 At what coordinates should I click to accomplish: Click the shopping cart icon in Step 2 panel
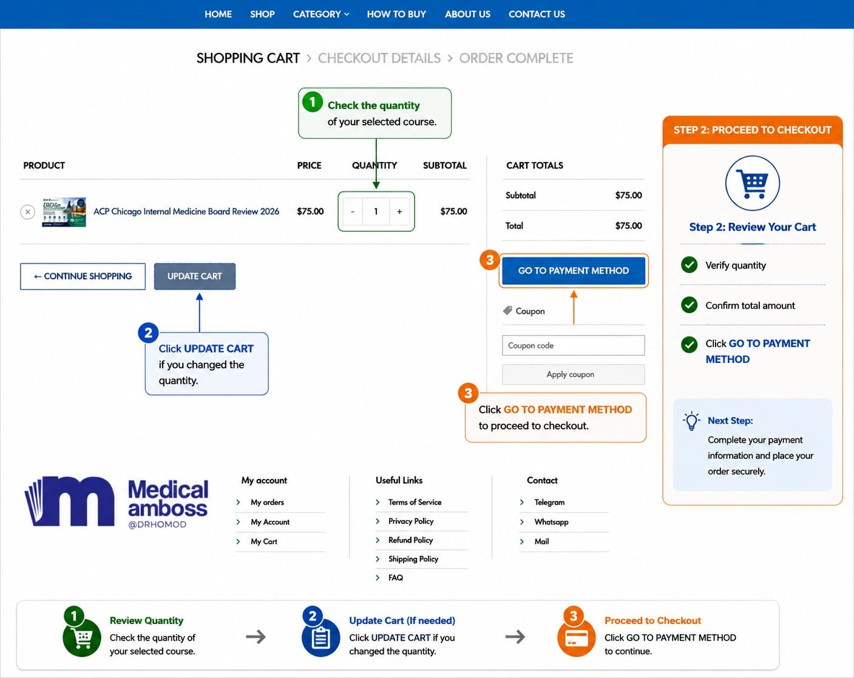[x=752, y=183]
